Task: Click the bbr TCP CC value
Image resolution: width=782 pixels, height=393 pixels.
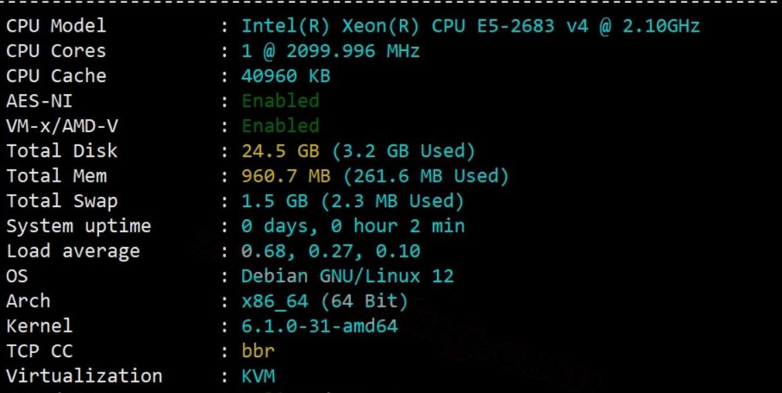Action: (258, 350)
